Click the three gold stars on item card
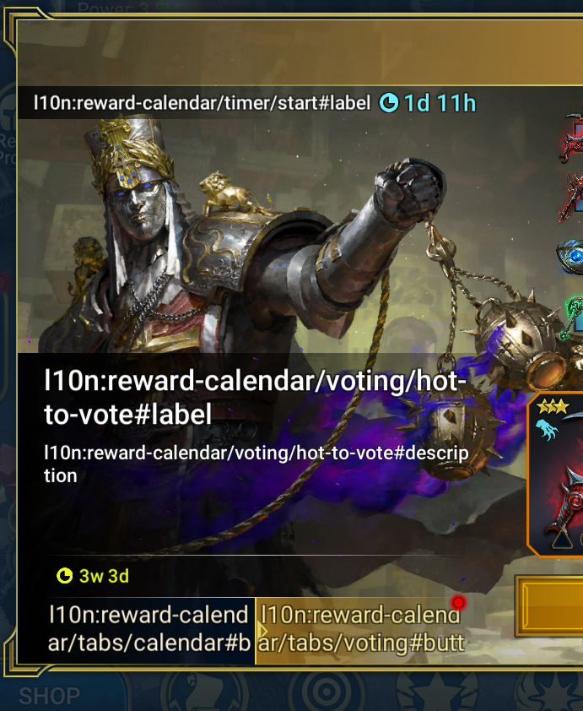 pyautogui.click(x=553, y=406)
